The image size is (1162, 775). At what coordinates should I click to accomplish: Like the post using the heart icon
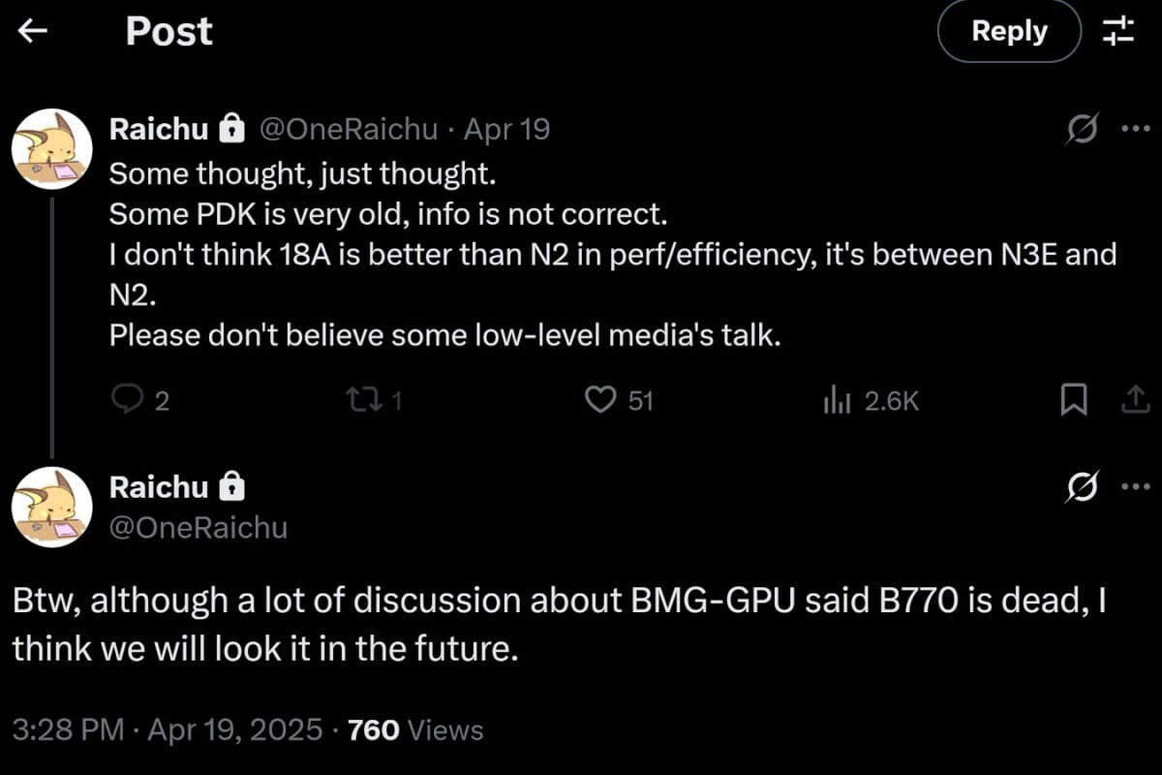[601, 399]
